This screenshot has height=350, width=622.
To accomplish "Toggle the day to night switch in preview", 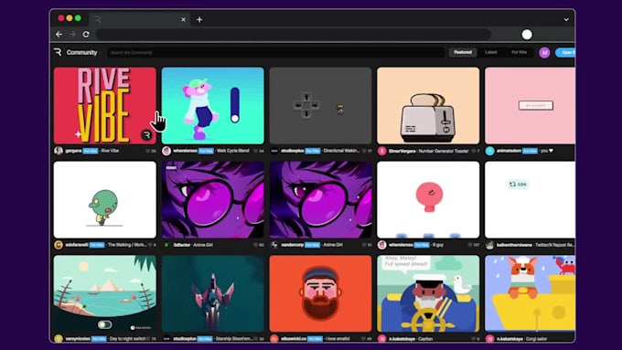I will 104,324.
